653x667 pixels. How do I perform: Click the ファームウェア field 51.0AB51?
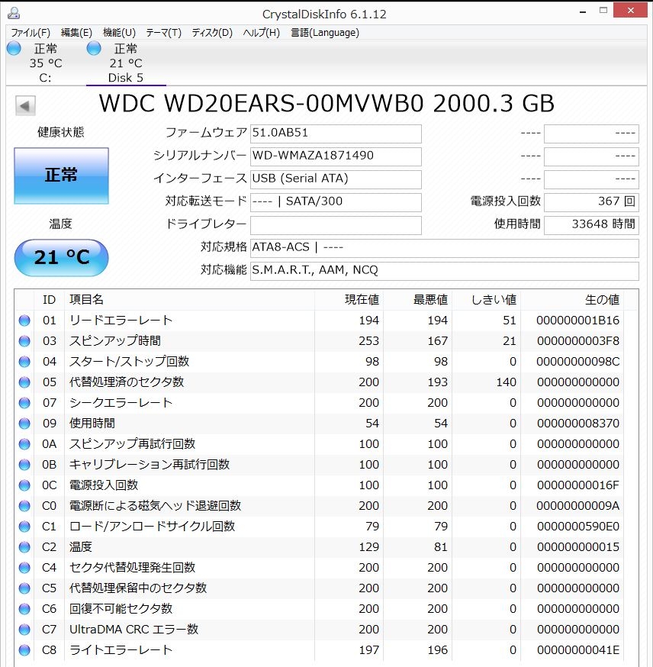pyautogui.click(x=336, y=134)
